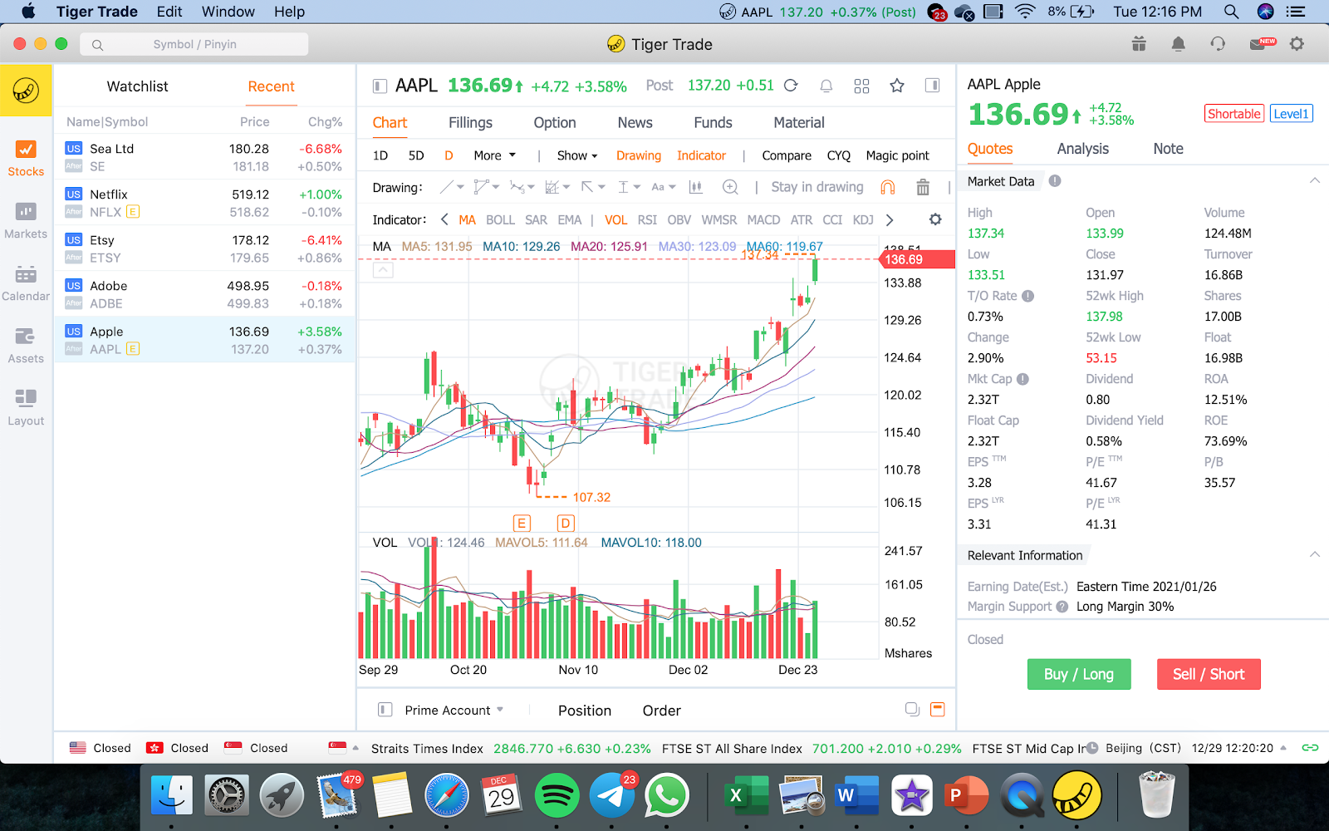
Task: Click the Sell / Short button
Action: 1209,674
